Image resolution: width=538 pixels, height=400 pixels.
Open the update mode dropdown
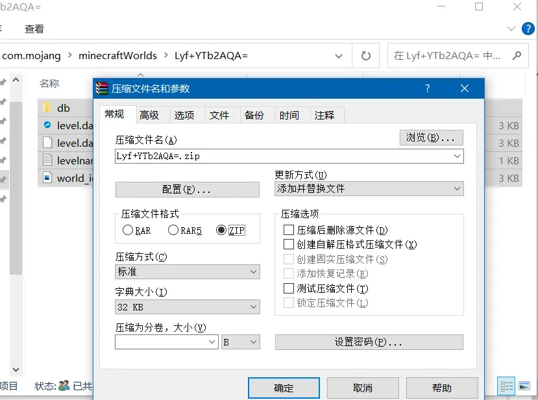pyautogui.click(x=457, y=188)
